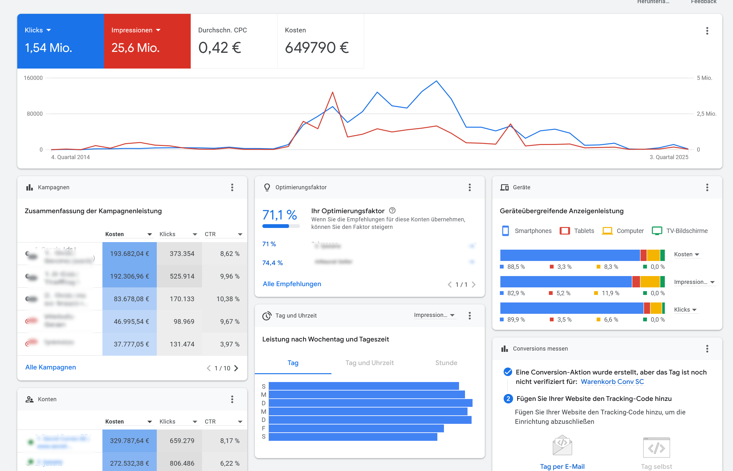
Task: Click Feedback button at top
Action: 703,2
